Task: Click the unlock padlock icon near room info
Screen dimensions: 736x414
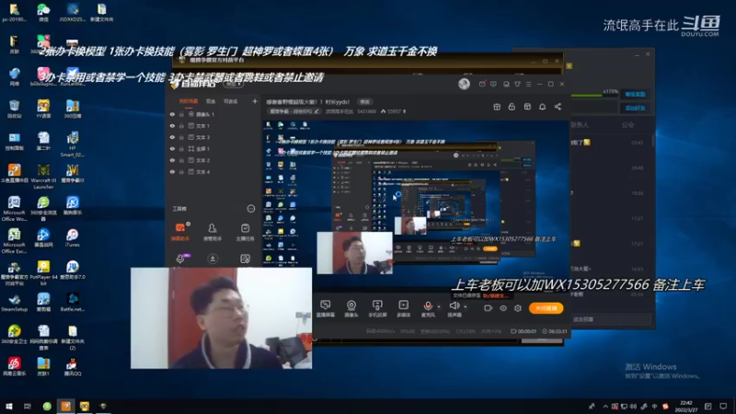Action: [512, 107]
